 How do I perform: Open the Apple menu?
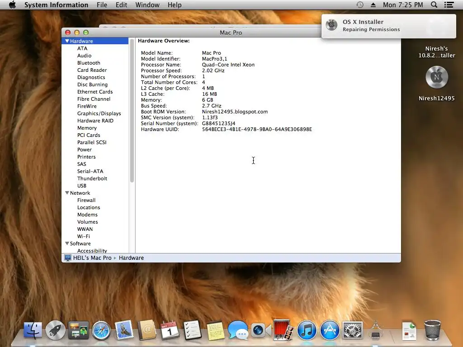[x=12, y=5]
